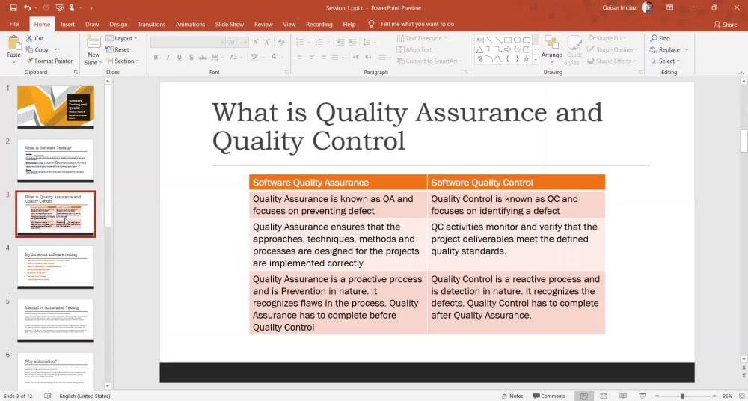Click the Save icon in quick access toolbar
This screenshot has width=748, height=401.
13,7
